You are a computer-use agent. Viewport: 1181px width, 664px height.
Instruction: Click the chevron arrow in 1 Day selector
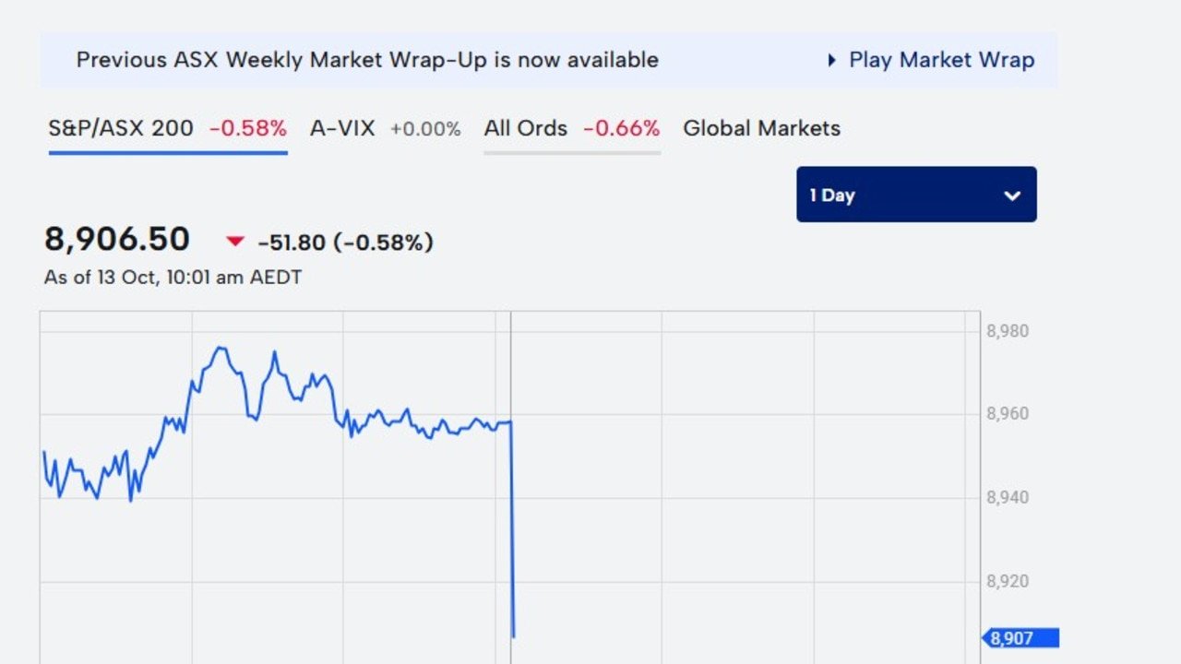click(x=1012, y=196)
